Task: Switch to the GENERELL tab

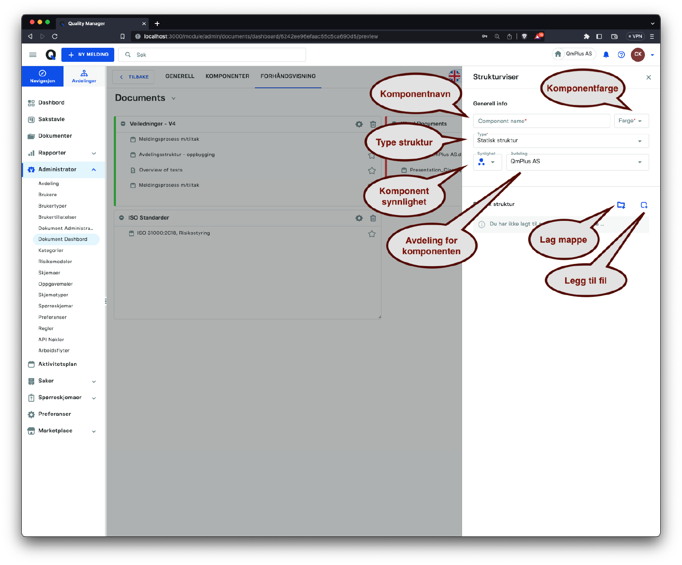Action: click(x=179, y=76)
